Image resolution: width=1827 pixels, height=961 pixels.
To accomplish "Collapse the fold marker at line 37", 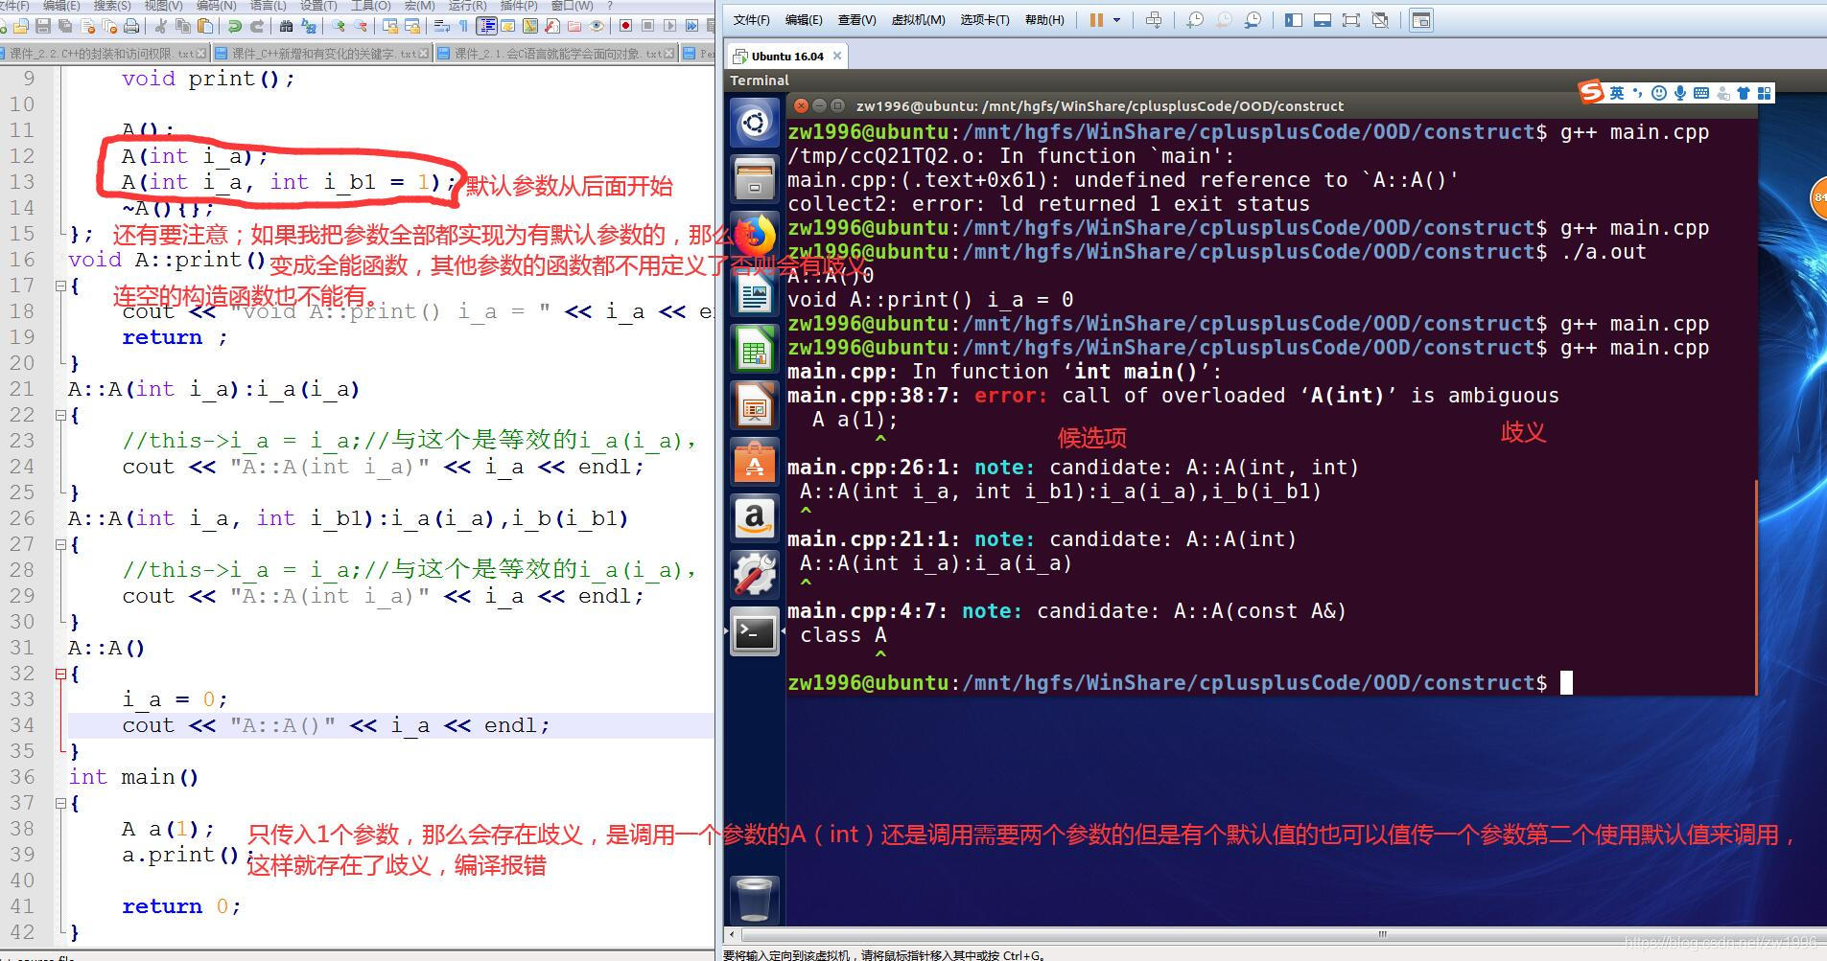I will coord(60,803).
